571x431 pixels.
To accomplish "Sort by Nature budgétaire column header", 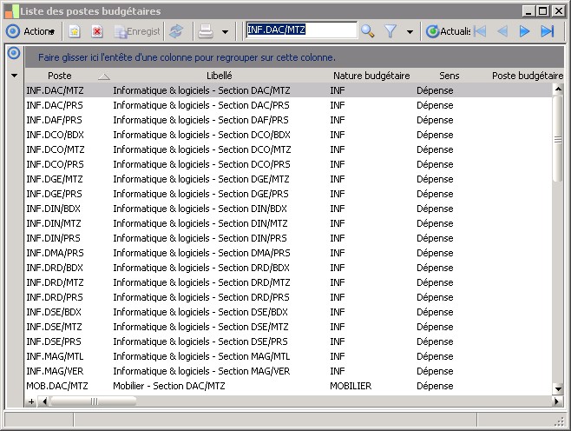I will pos(371,76).
